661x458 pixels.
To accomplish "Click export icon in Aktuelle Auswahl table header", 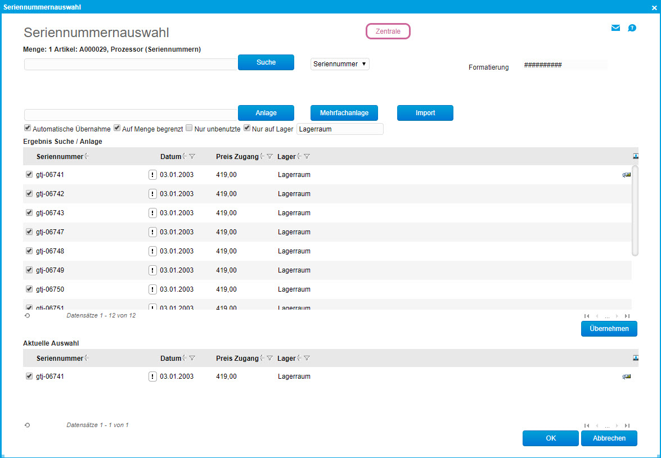I will (x=635, y=358).
